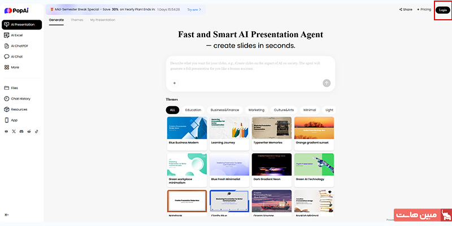This screenshot has height=226, width=452.
Task: Click the Login button
Action: (442, 10)
